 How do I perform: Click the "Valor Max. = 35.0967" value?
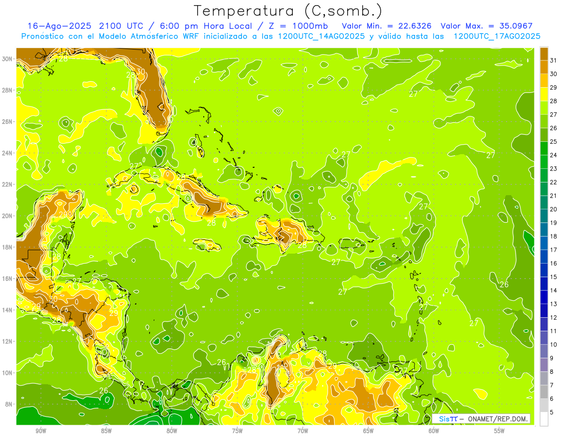point(487,26)
